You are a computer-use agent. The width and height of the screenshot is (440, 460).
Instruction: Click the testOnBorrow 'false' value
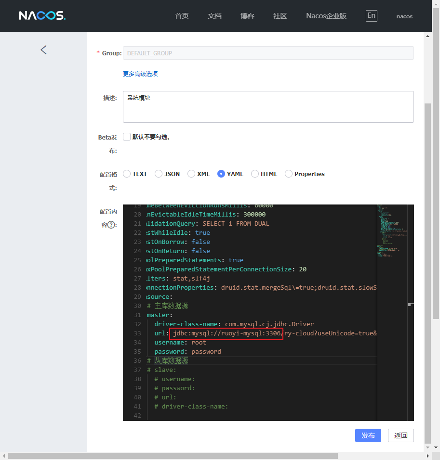[201, 242]
